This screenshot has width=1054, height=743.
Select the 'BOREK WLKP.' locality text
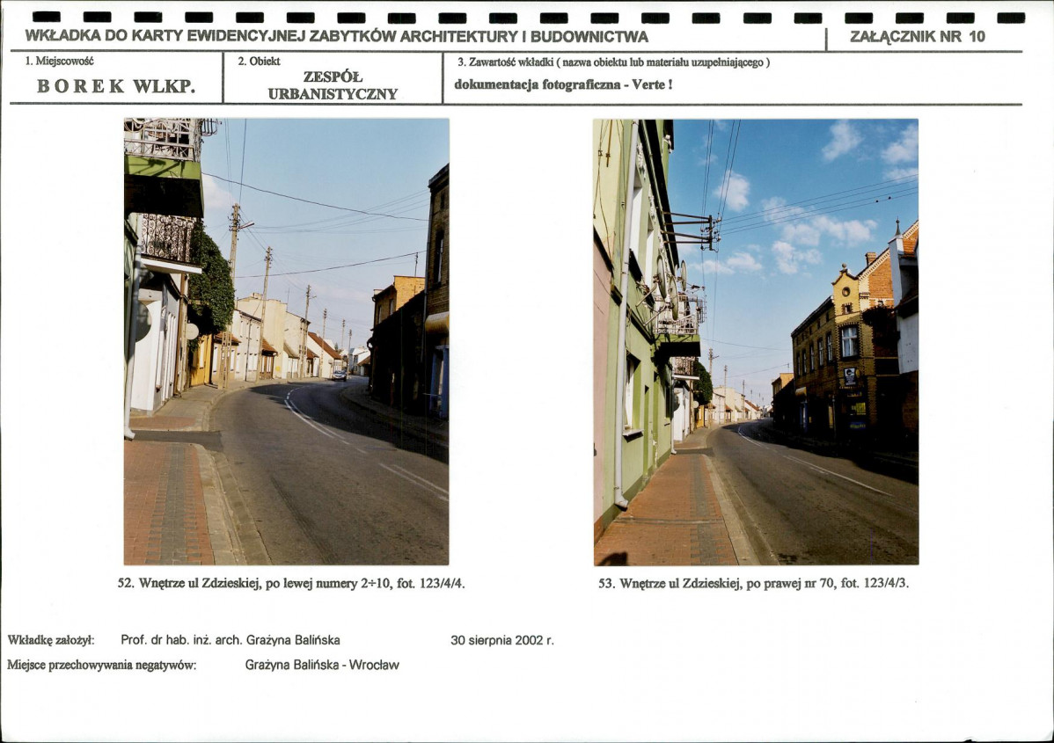[116, 86]
